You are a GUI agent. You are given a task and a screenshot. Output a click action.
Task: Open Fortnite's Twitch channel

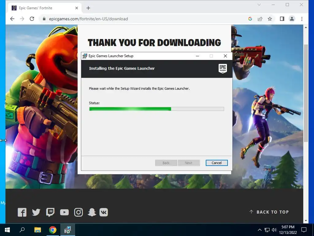[x=50, y=212]
